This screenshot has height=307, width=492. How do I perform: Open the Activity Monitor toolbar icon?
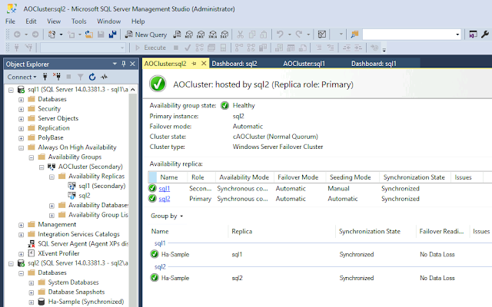pyautogui.click(x=322, y=35)
